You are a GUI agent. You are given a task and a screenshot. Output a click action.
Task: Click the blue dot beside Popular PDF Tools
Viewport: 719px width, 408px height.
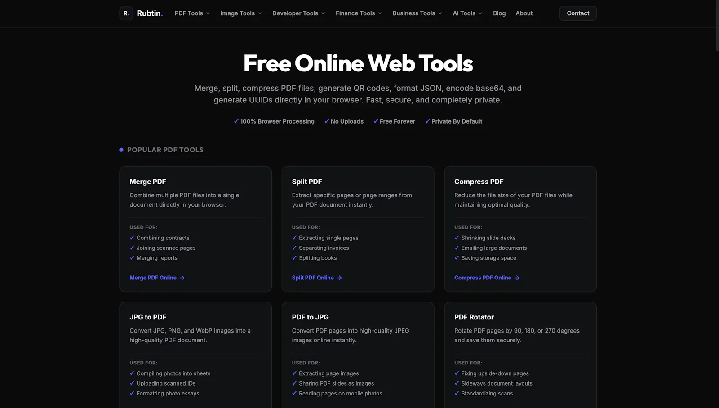(121, 150)
